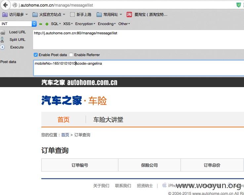Open the Encryption menu in HackBar
The width and height of the screenshot is (244, 195).
(x=85, y=24)
